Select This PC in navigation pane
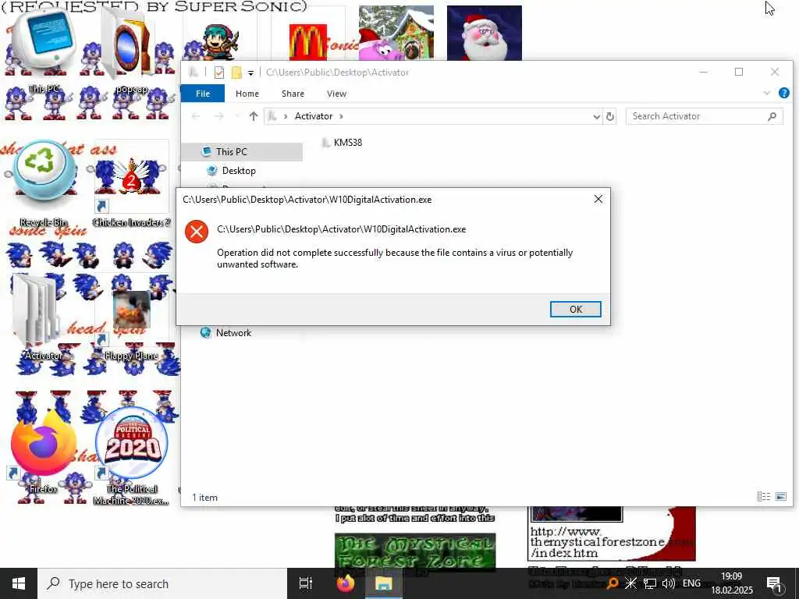 (x=231, y=152)
